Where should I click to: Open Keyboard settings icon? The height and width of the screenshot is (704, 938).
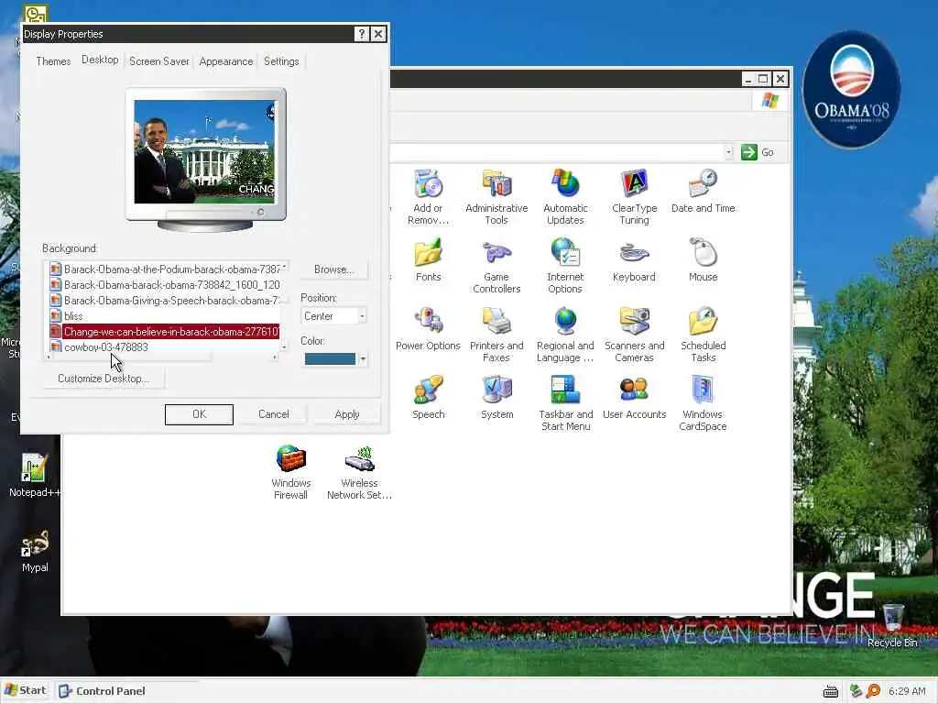pos(634,260)
